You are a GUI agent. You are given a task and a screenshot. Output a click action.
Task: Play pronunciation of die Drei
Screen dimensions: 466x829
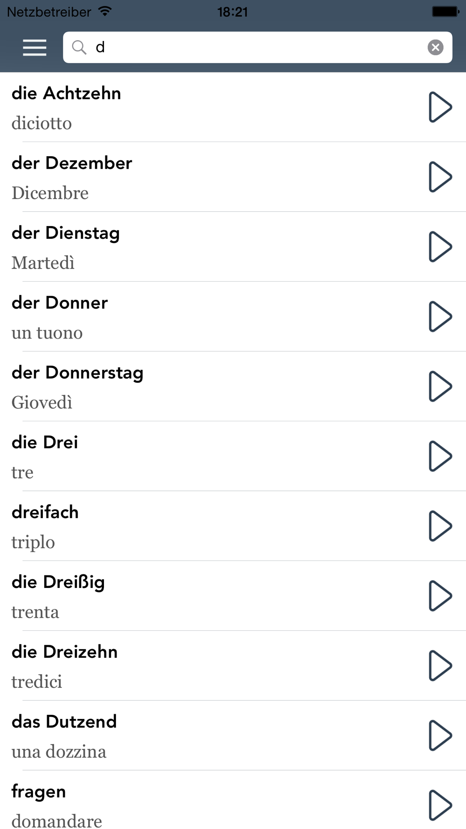[439, 456]
